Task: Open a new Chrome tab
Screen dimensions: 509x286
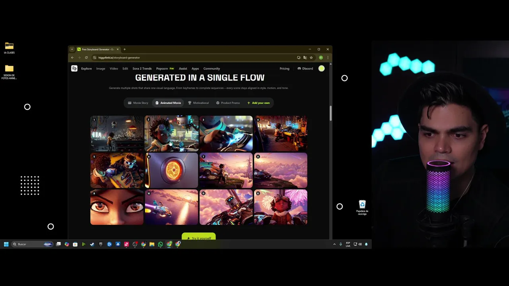Action: point(124,49)
